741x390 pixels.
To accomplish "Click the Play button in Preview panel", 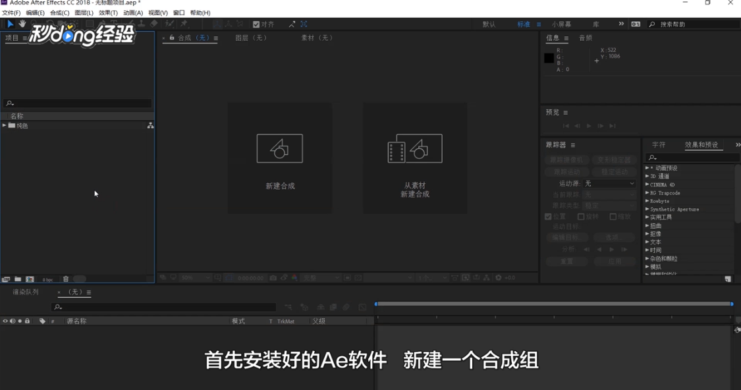I will point(589,126).
